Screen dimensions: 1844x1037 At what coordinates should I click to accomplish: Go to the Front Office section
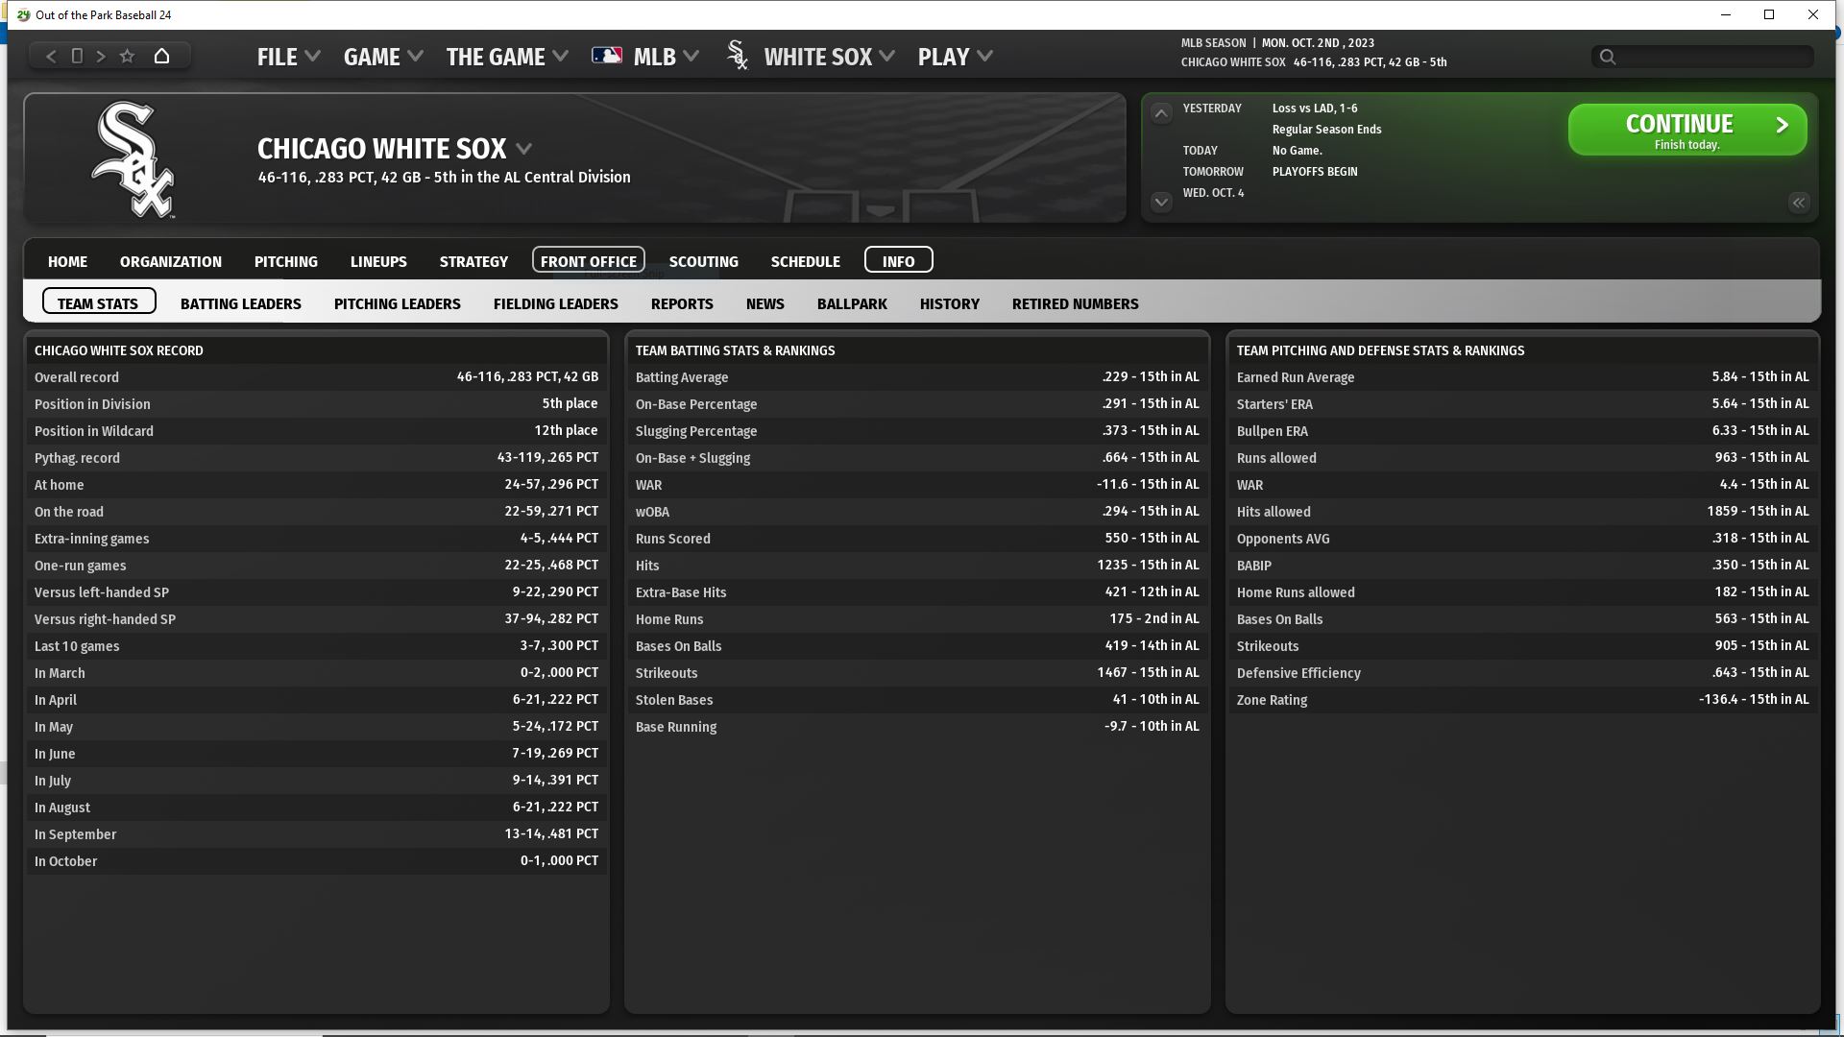[x=588, y=261]
